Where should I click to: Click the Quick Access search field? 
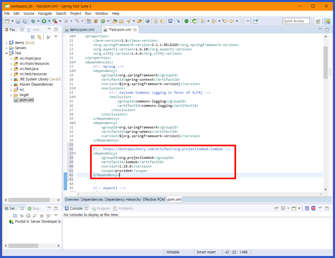[x=296, y=21]
